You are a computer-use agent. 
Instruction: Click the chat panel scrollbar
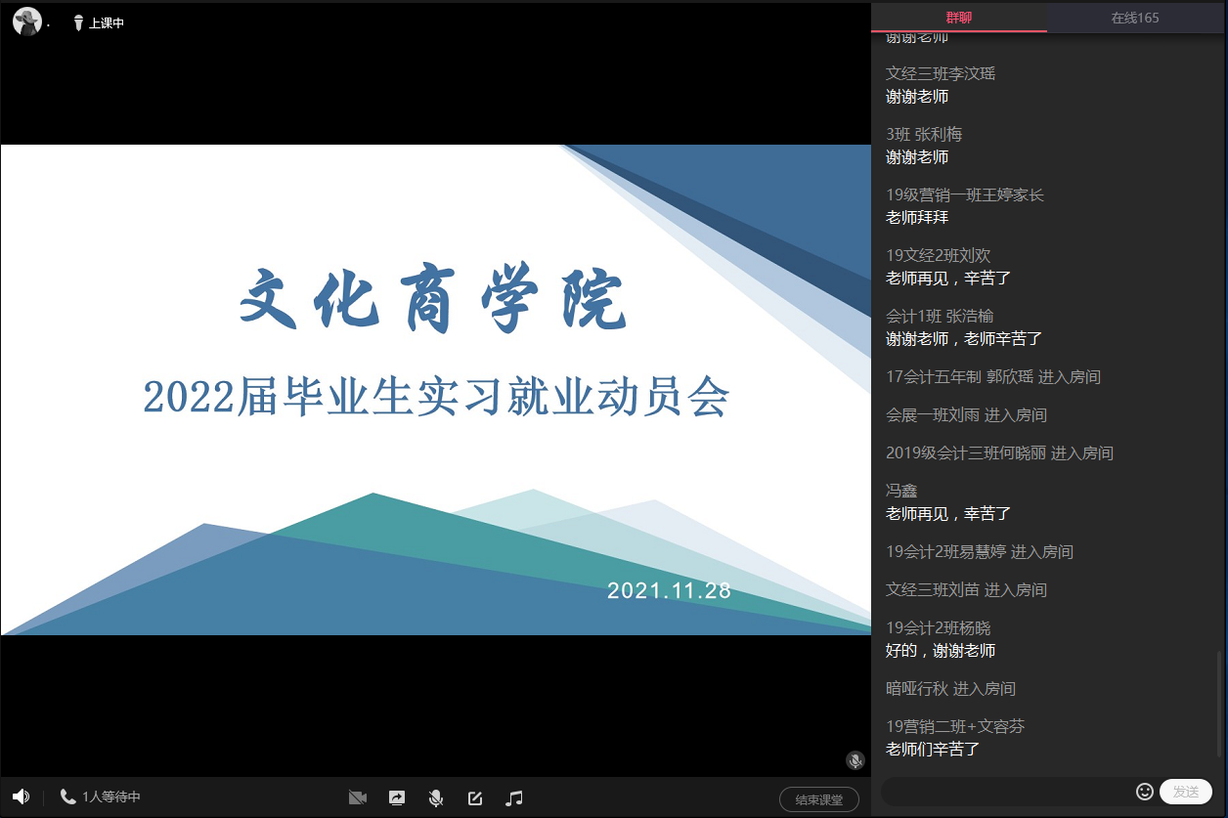(1218, 704)
